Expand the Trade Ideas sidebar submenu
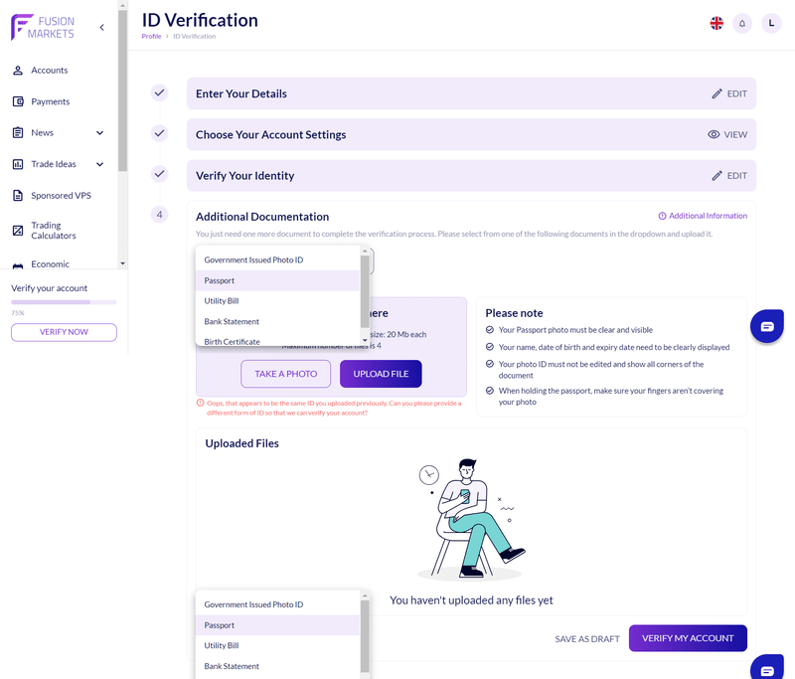This screenshot has width=795, height=679. 99,164
